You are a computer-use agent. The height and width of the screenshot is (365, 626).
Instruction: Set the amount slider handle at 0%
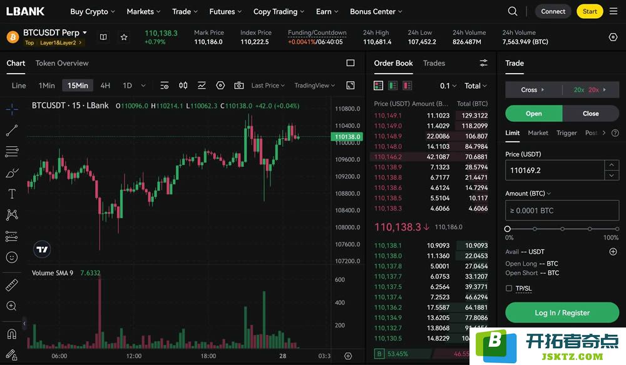[508, 229]
